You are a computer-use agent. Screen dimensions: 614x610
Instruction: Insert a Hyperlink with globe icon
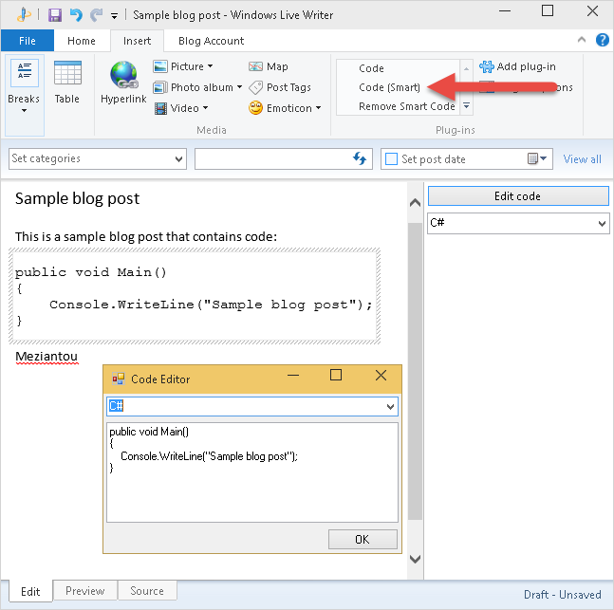coord(123,83)
